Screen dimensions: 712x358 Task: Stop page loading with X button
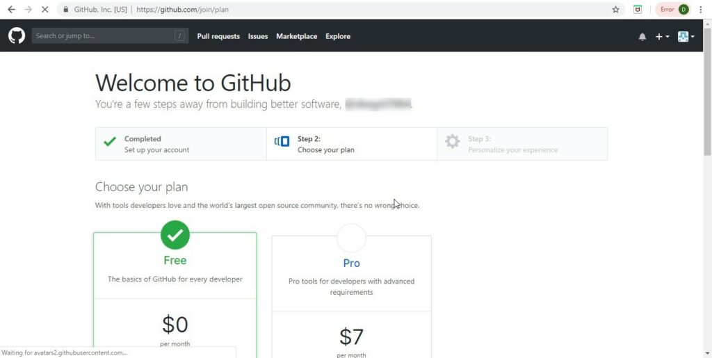pos(44,10)
